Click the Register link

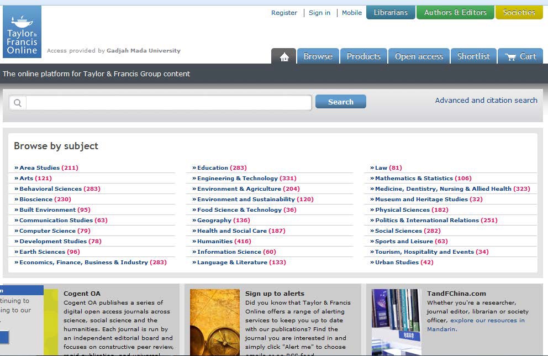click(x=284, y=13)
